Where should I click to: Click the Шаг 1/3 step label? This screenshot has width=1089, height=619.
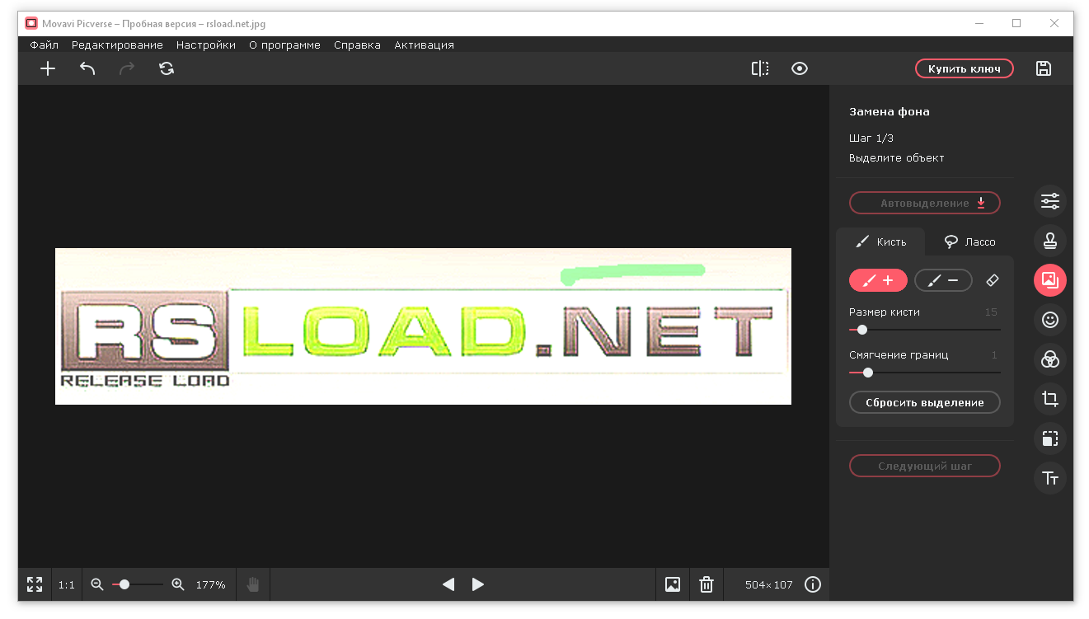871,138
